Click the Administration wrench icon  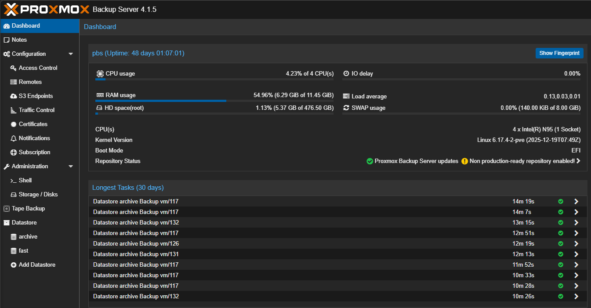(x=7, y=167)
